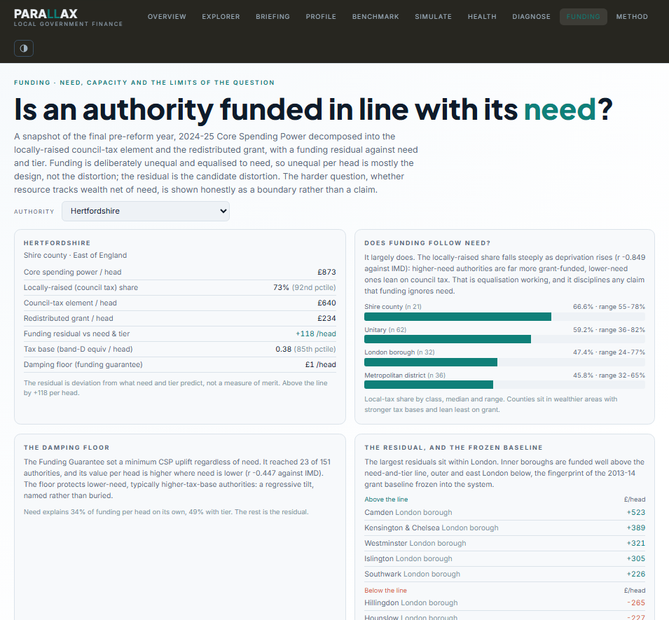Click 'DOES FUNDING FOLLOW NEED?' heading

click(x=427, y=243)
